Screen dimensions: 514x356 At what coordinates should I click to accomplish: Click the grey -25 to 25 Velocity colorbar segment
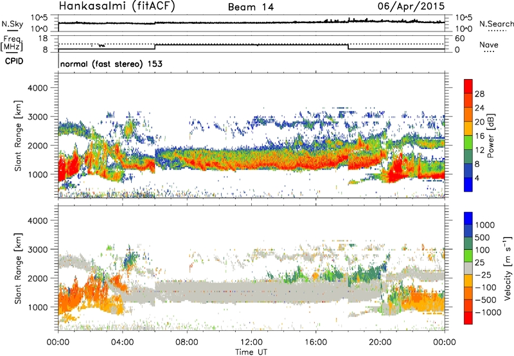(468, 269)
